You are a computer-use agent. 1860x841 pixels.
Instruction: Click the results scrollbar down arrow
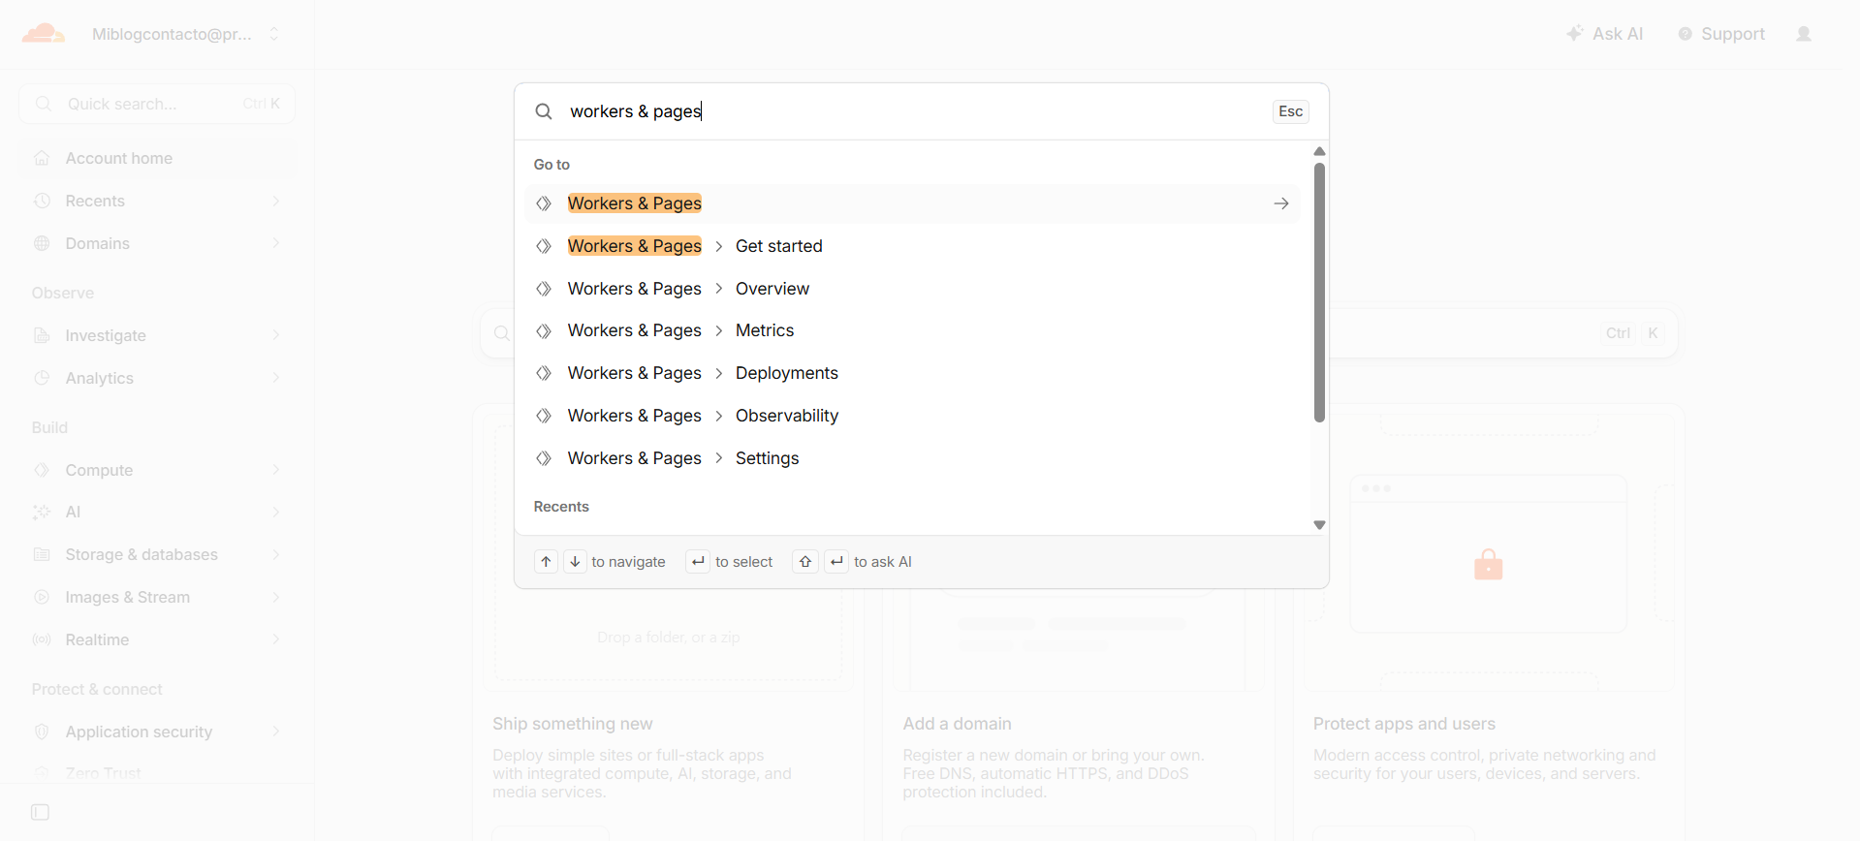tap(1319, 525)
